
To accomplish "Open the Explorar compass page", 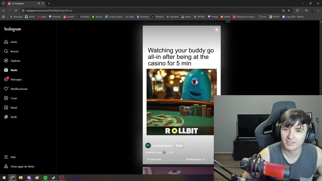I will (12, 61).
